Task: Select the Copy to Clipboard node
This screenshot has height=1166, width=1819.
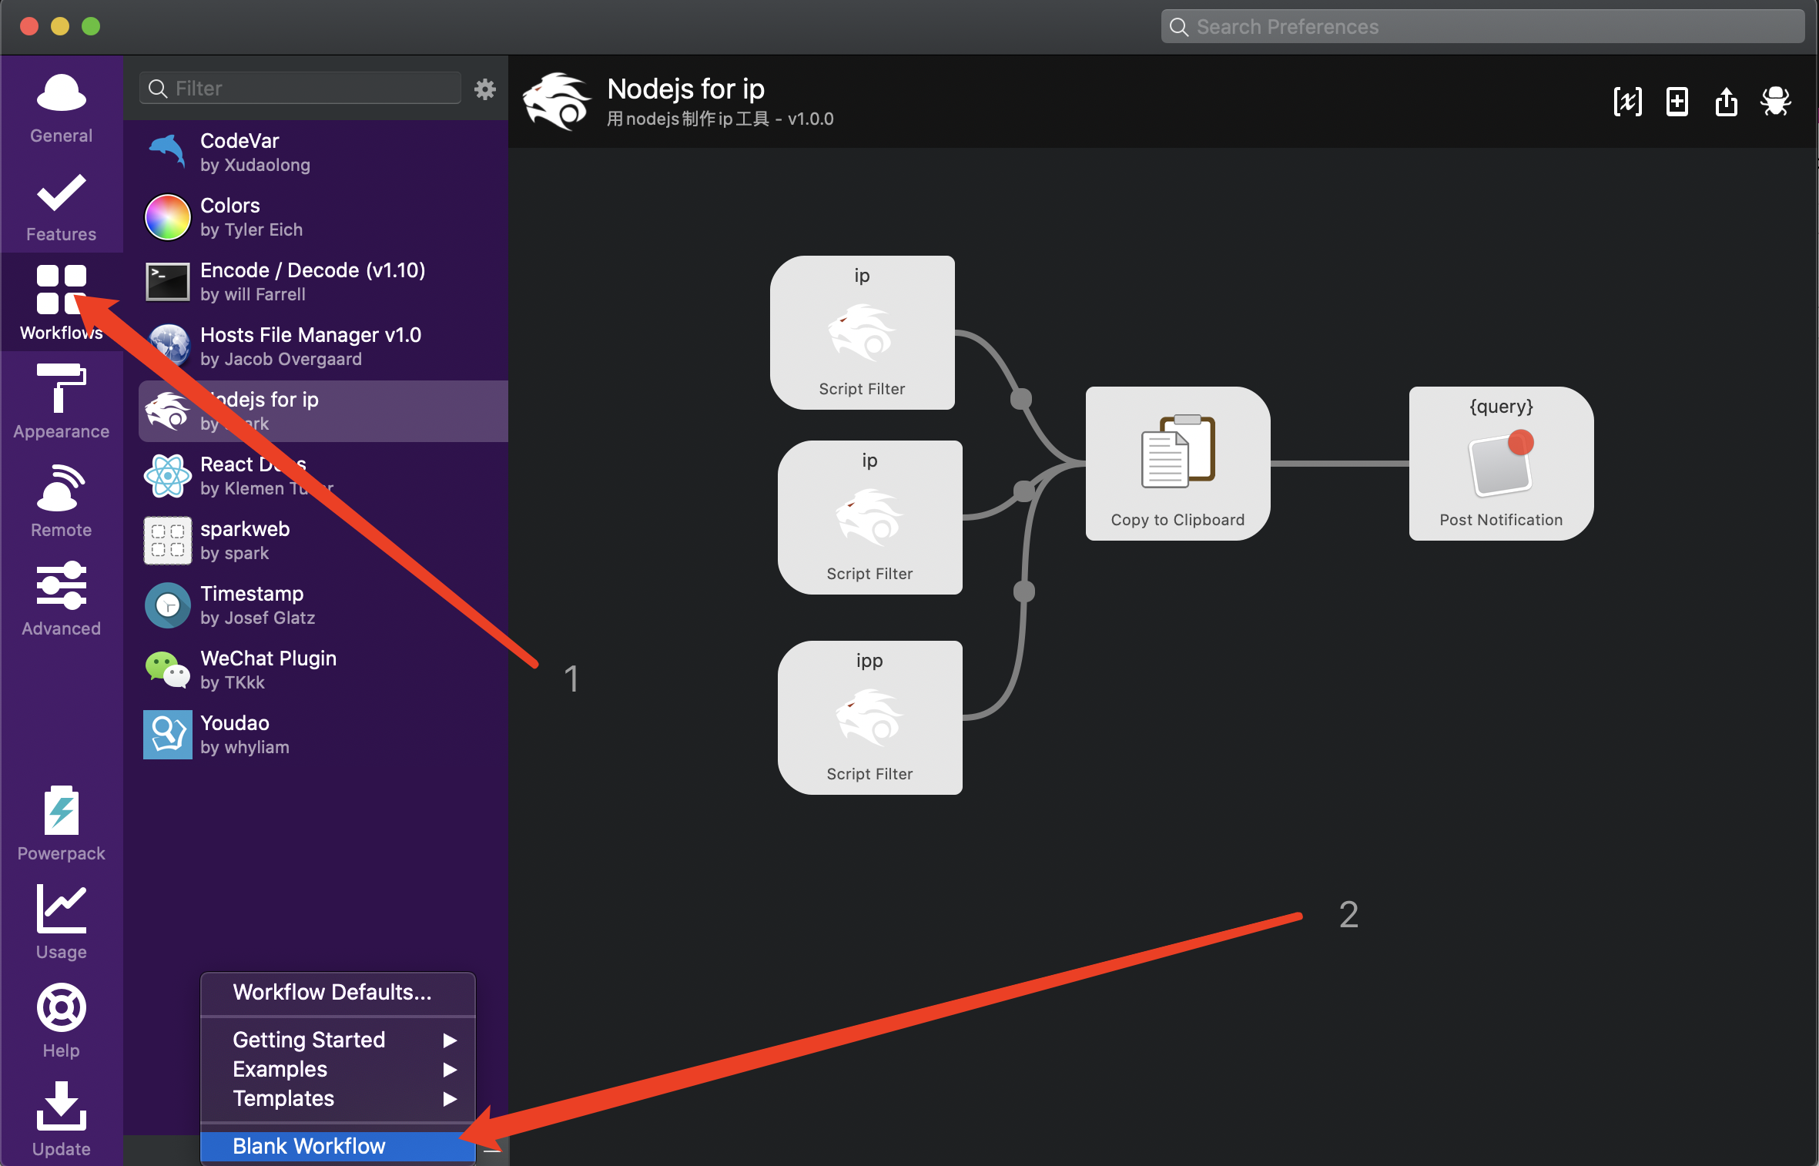Action: pyautogui.click(x=1177, y=464)
